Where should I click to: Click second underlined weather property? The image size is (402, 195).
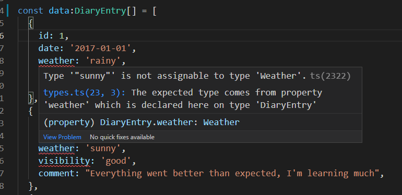click(56, 149)
